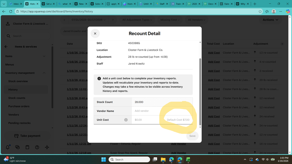Select History in the sidebar
292x164 pixels.
26,90
